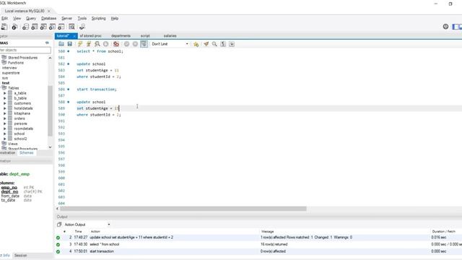Screen dimensions: 462x260
Task: Click the rollback transaction icon
Action: 135,44
